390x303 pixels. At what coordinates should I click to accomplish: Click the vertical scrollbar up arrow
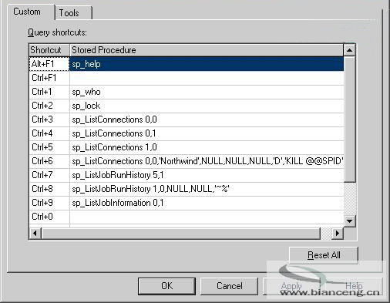pos(349,50)
